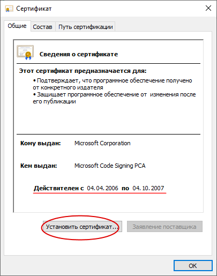Click the small certificate icon in title bar

(x=9, y=9)
